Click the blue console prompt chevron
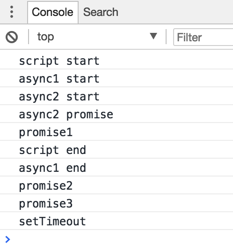This screenshot has width=233, height=246. coord(7,239)
